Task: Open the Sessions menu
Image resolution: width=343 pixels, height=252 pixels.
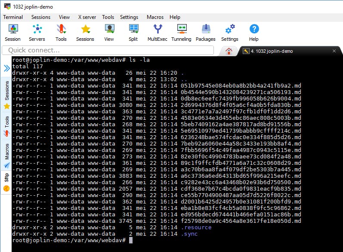Action: point(41,17)
